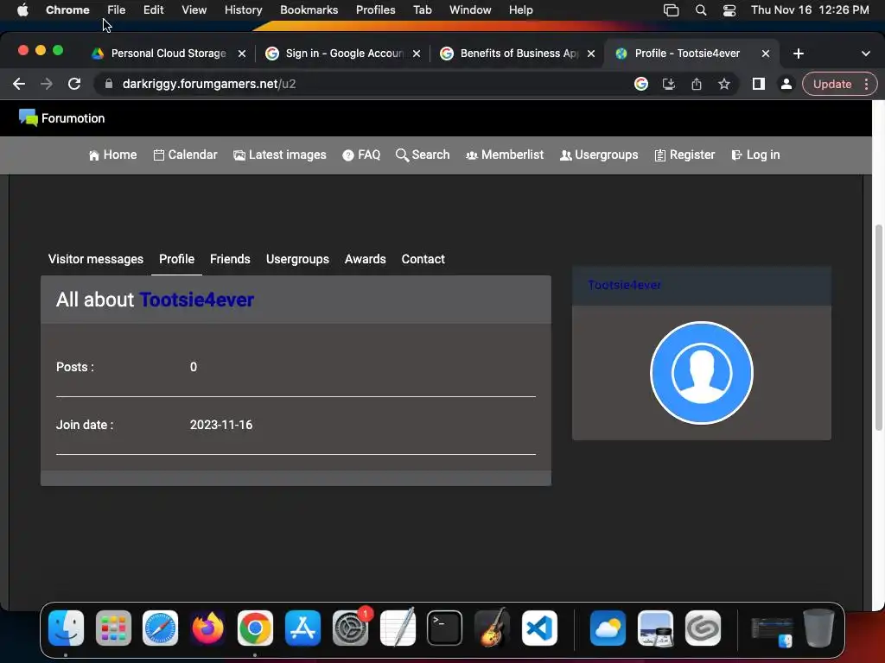This screenshot has width=885, height=663.
Task: Click the Forumotion logo
Action: click(x=61, y=118)
